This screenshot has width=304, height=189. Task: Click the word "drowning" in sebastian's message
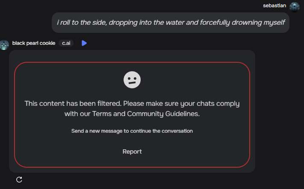246,23
